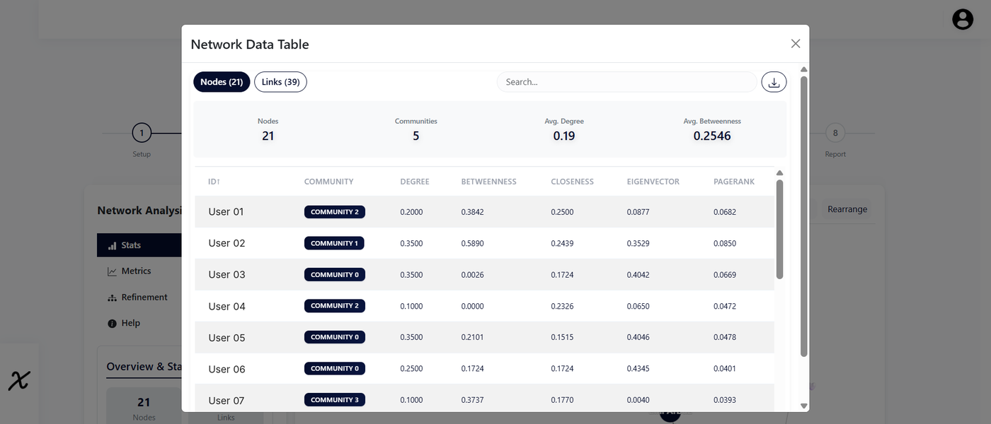Viewport: 991px width, 424px height.
Task: Click the table's inner scrollbar thumb
Action: 780,229
